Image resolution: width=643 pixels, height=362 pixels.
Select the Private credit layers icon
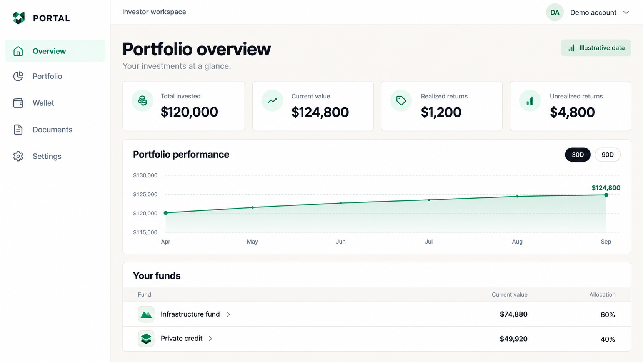coord(146,339)
